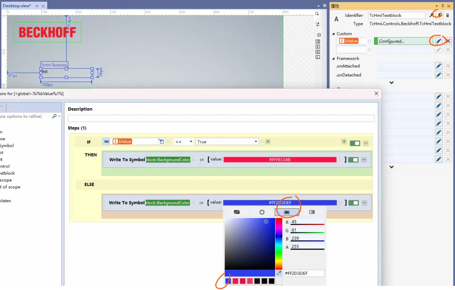
Task: Select the no-color tab in color picker
Action: click(x=237, y=212)
